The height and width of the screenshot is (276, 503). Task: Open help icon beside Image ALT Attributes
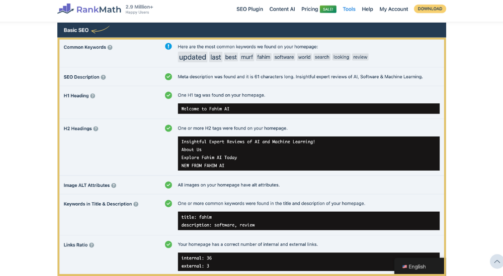(x=114, y=185)
